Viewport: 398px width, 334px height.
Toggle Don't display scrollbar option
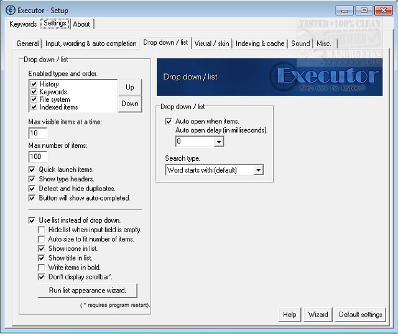pyautogui.click(x=41, y=277)
